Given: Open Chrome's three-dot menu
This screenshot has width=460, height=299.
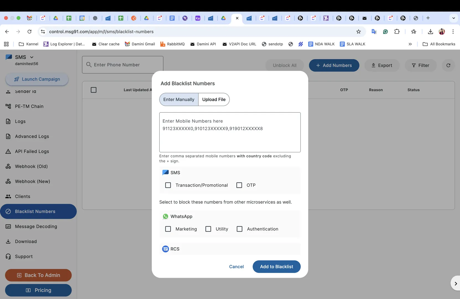Looking at the screenshot, I should (x=453, y=32).
